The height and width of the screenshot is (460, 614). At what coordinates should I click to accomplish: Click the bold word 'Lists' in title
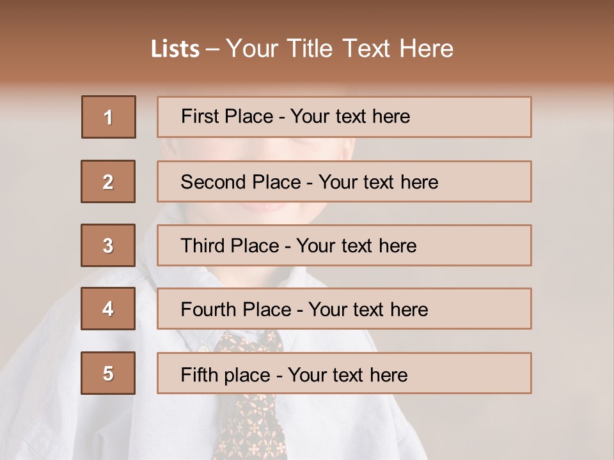(x=175, y=49)
